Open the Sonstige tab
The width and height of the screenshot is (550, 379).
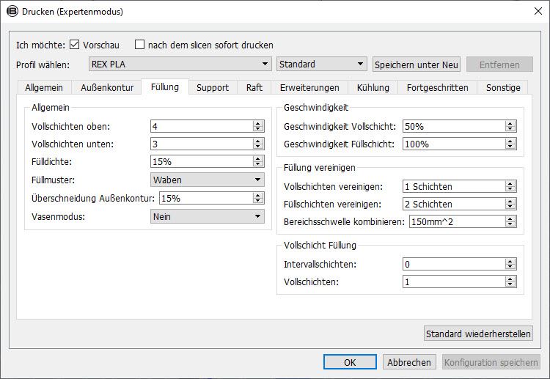(503, 88)
